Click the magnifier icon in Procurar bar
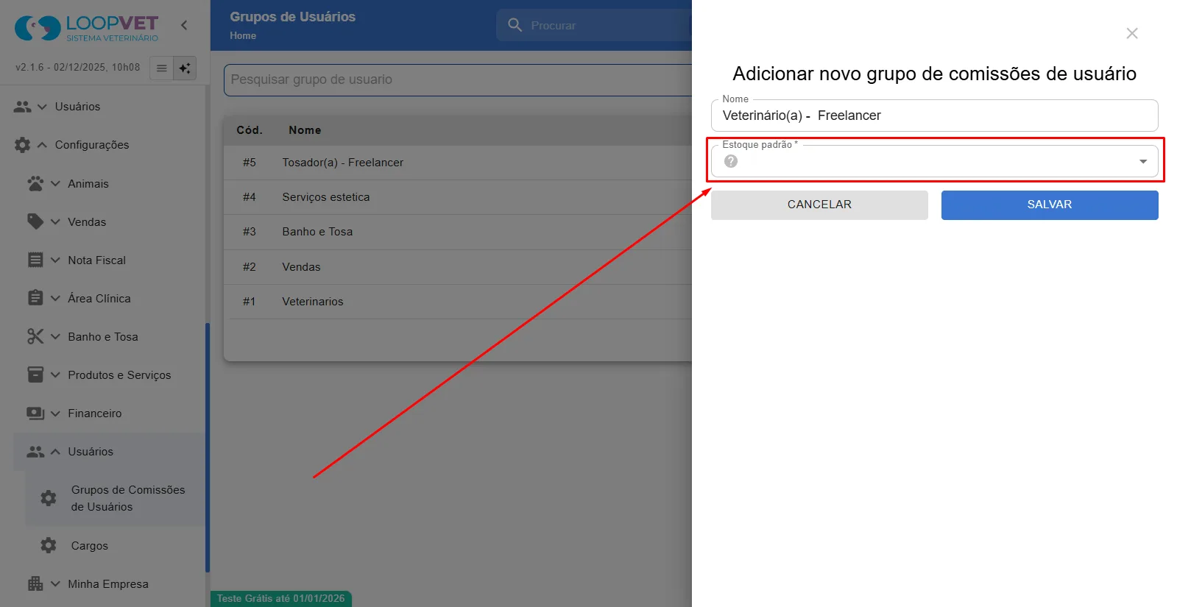Image resolution: width=1177 pixels, height=607 pixels. coord(515,25)
